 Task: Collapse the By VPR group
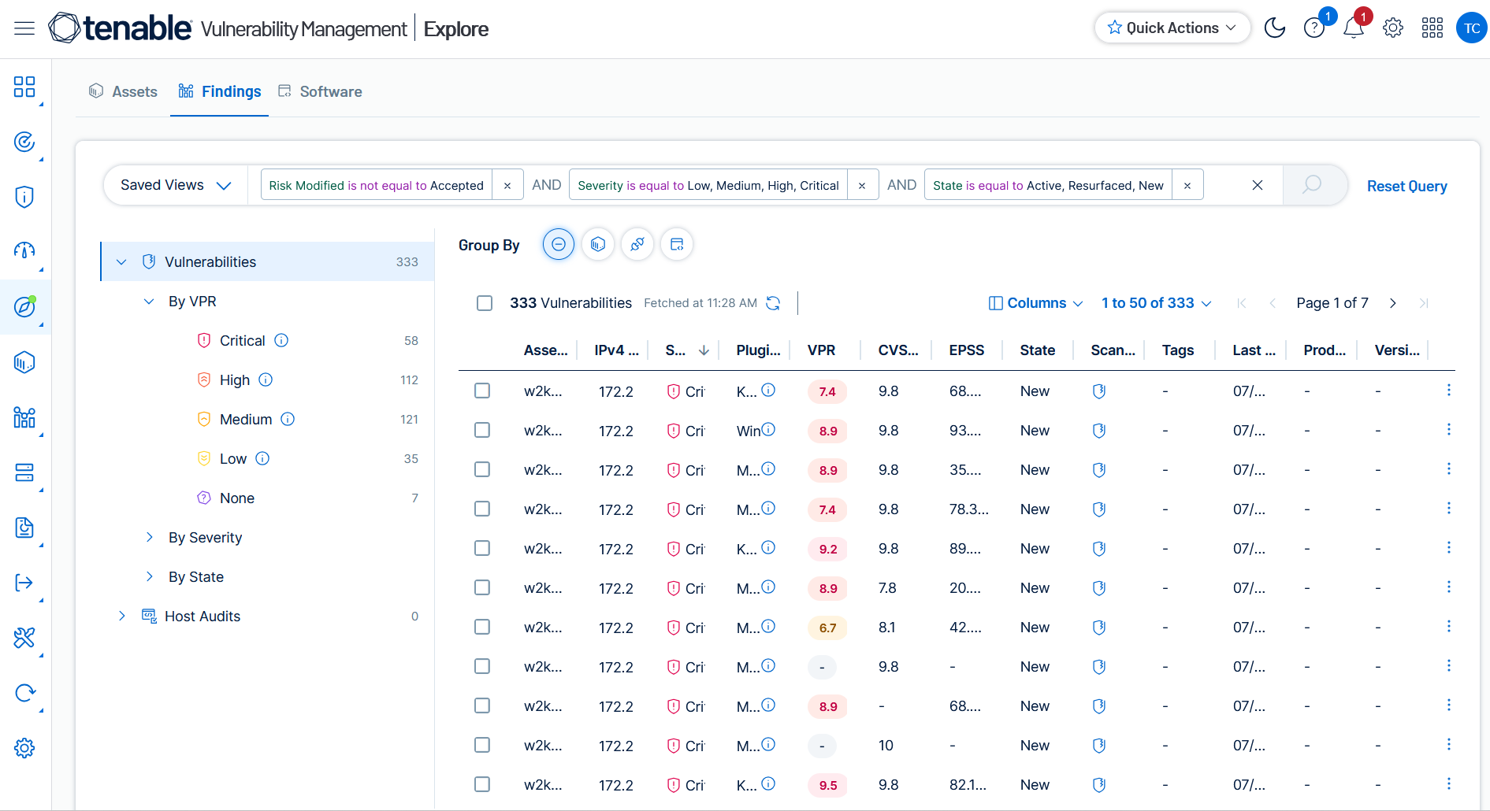[x=149, y=302]
